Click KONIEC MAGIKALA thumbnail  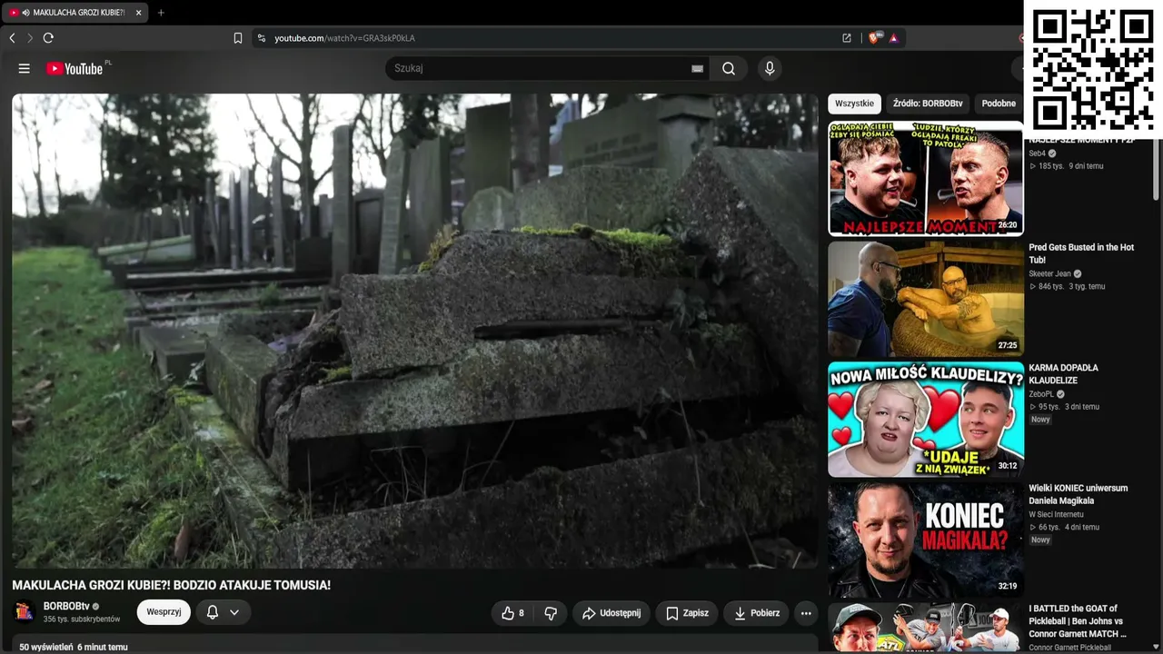[x=926, y=540]
